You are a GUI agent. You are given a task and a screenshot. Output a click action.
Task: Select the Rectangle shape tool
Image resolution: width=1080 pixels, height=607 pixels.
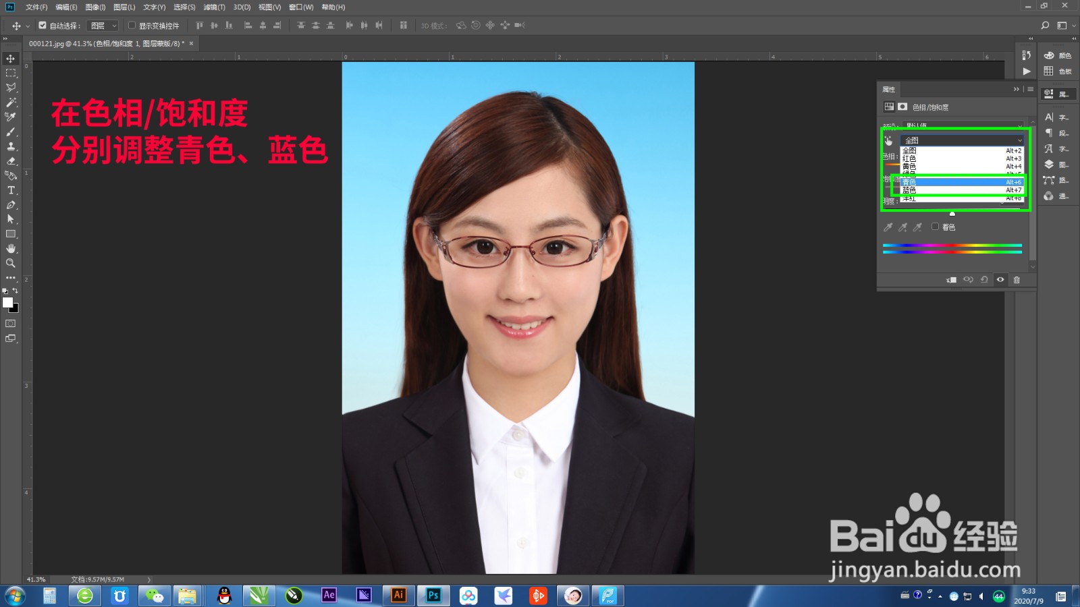11,234
